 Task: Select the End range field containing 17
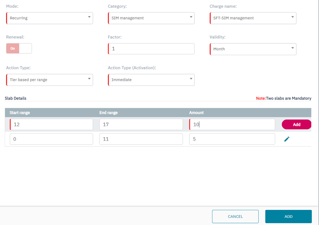(x=141, y=125)
